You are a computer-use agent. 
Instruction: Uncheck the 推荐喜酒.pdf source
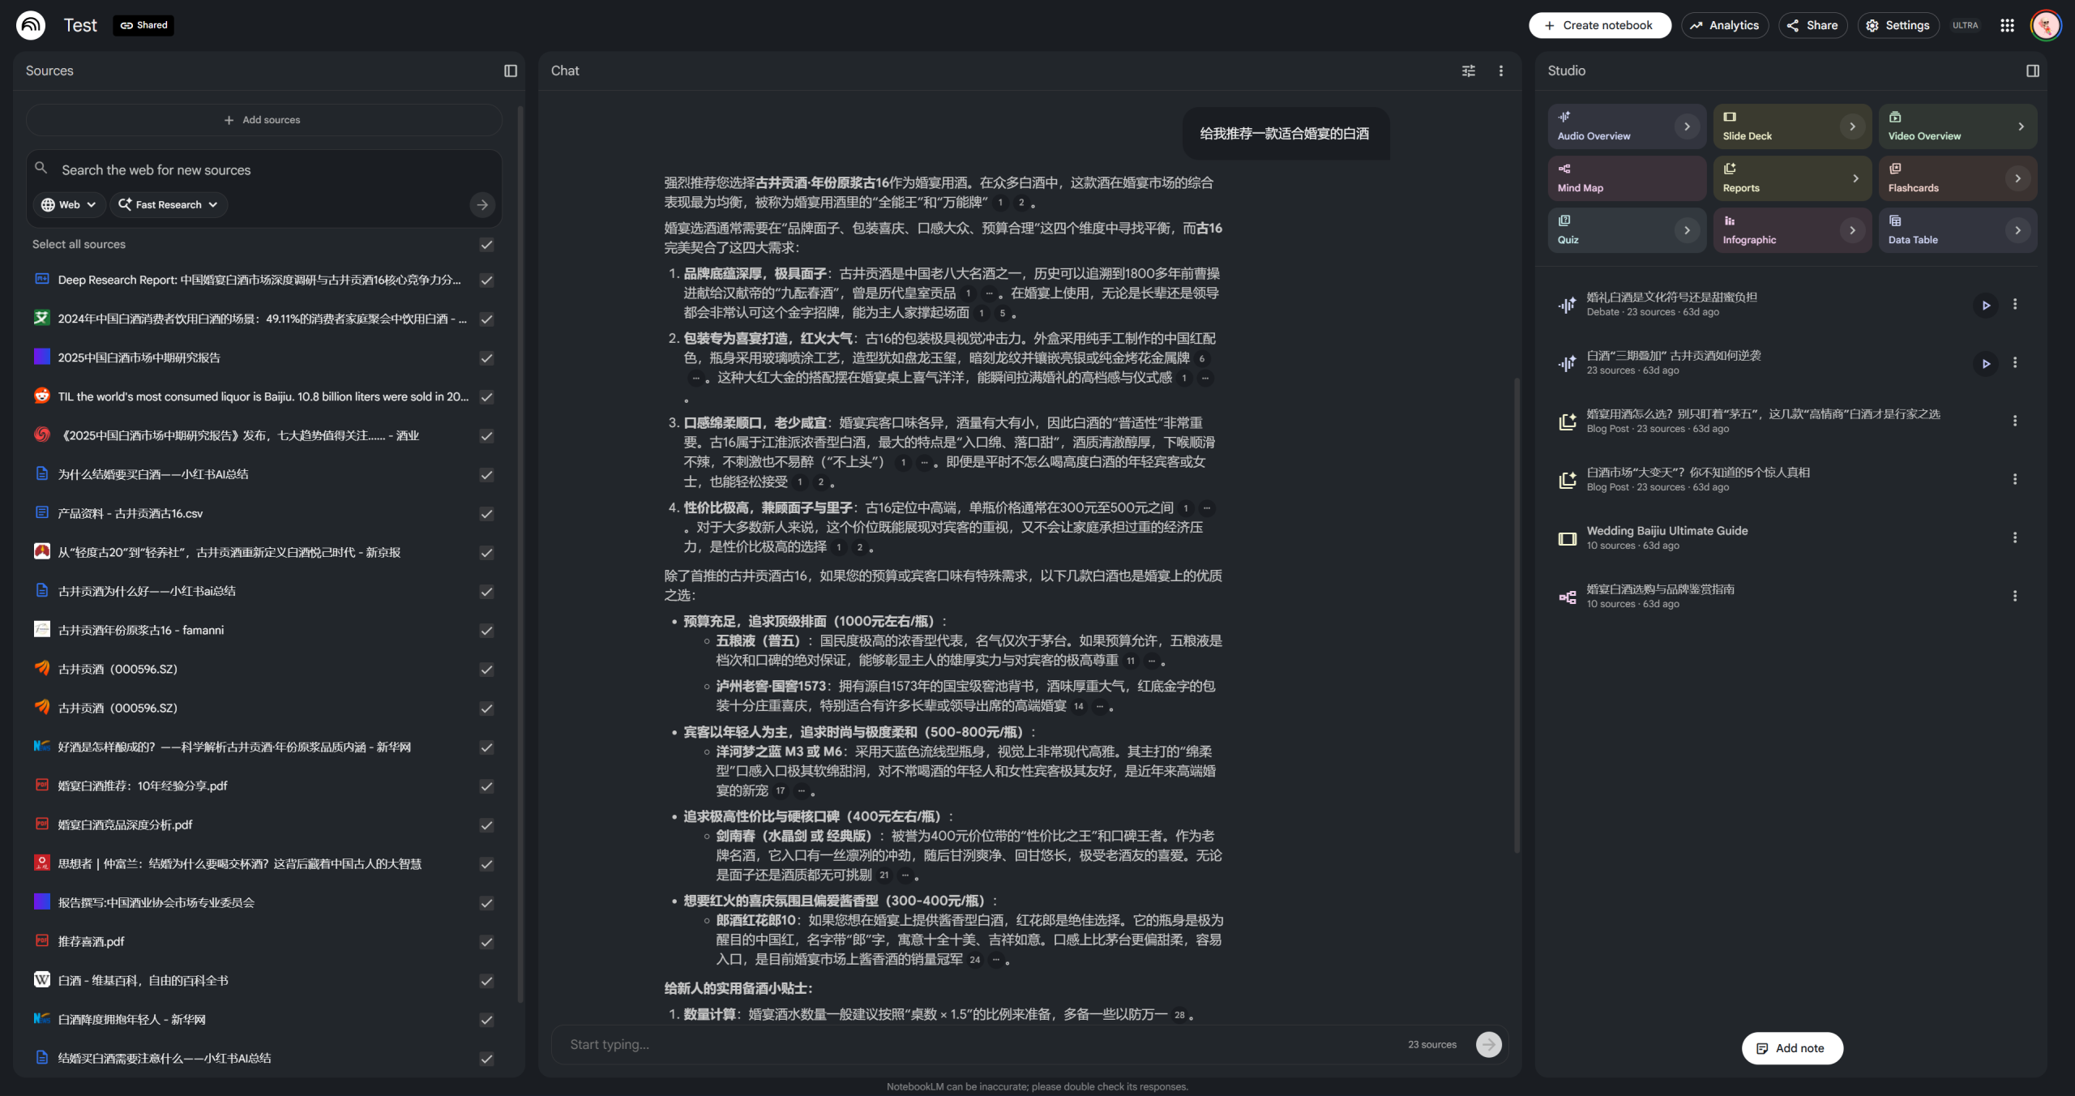(486, 941)
